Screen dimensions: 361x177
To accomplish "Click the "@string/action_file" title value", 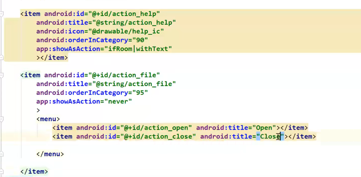I will pyautogui.click(x=134, y=84).
